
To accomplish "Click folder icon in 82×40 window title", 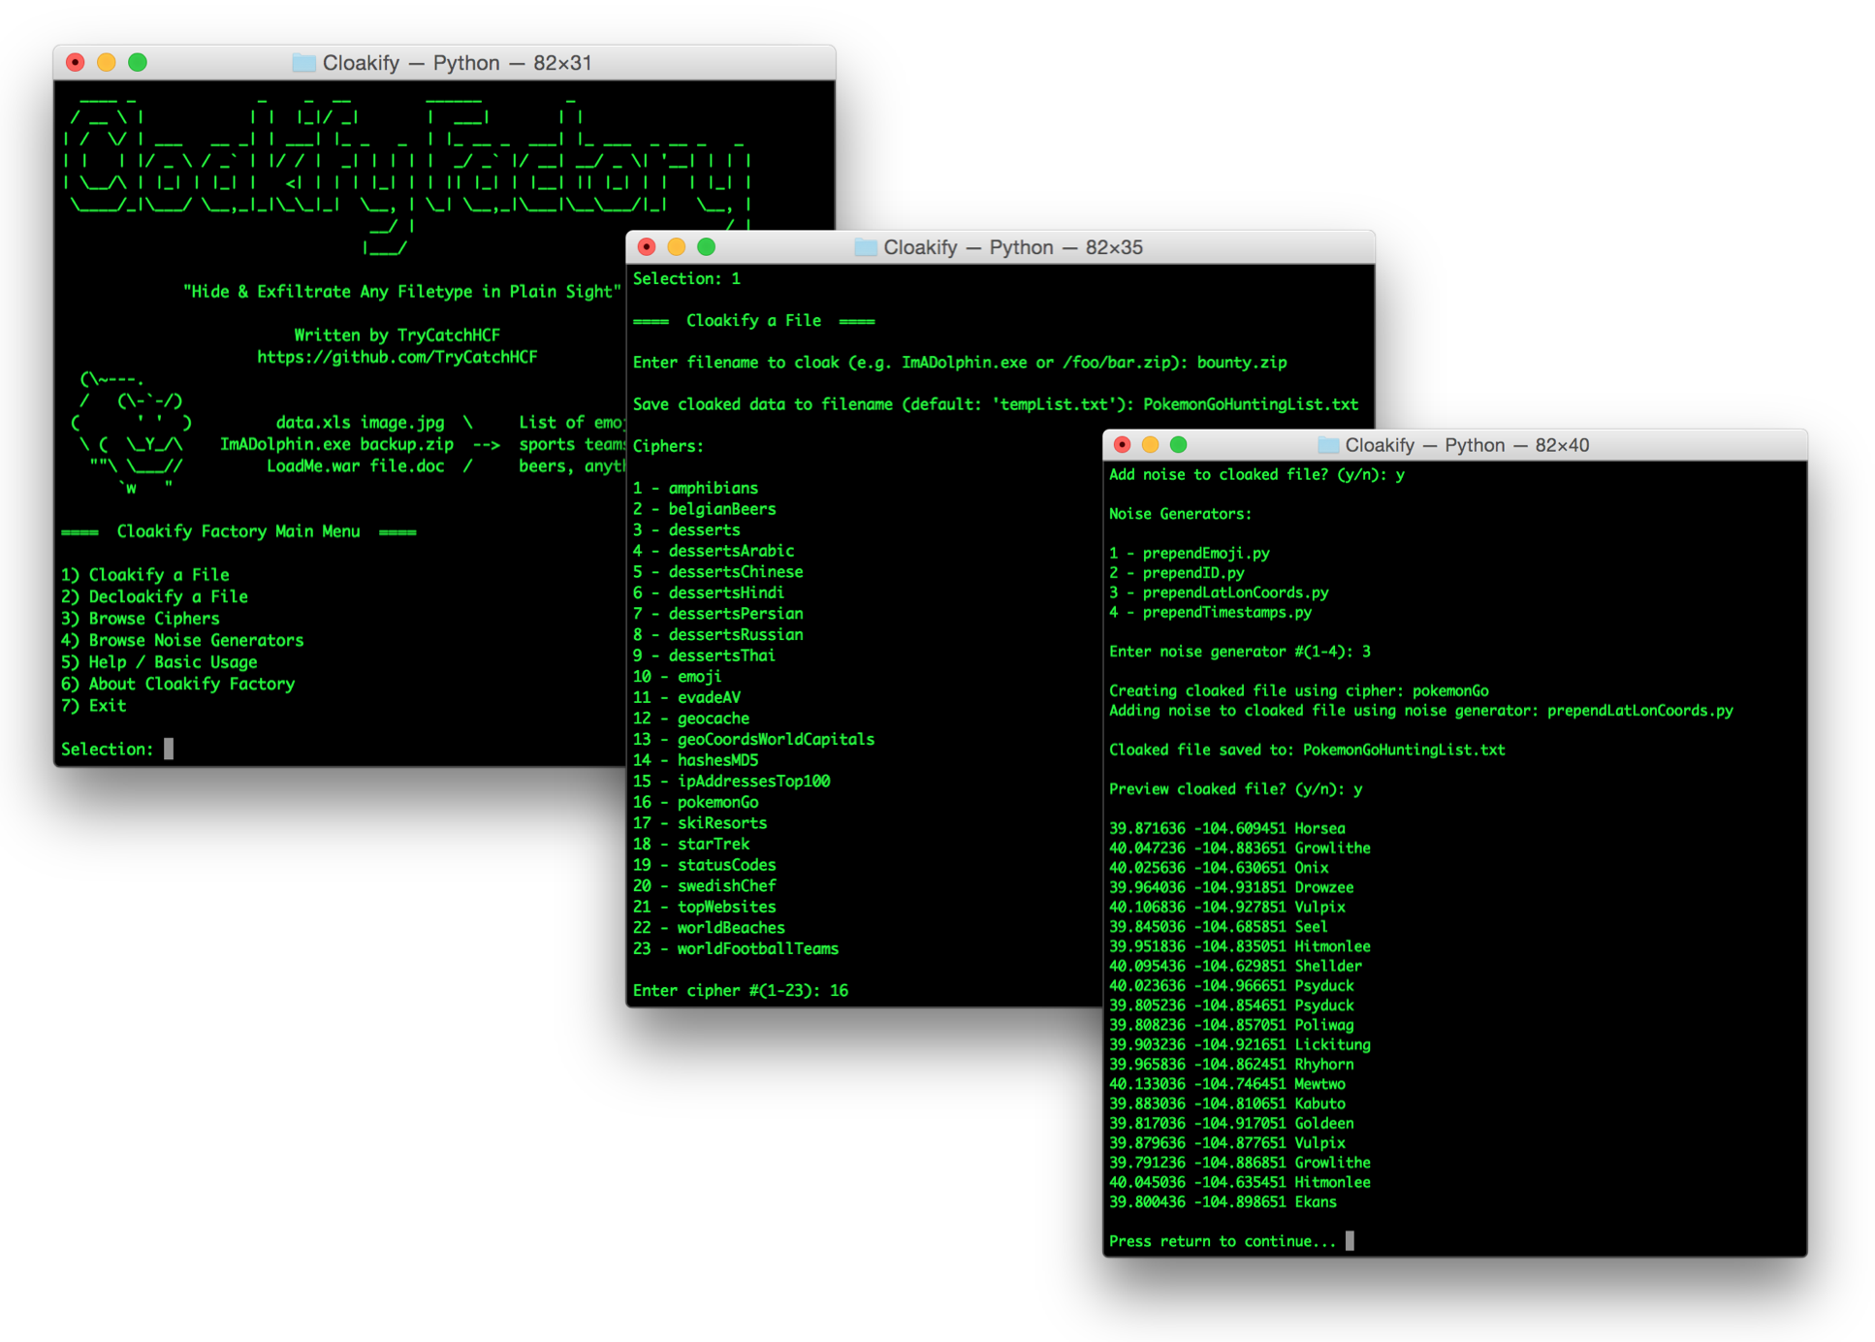I will click(x=1327, y=445).
